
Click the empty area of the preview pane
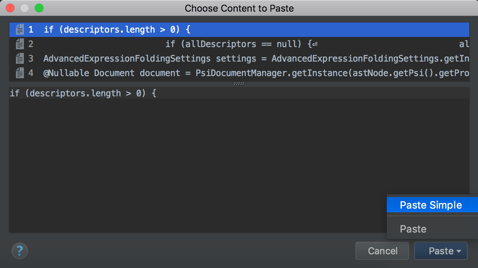click(x=196, y=163)
